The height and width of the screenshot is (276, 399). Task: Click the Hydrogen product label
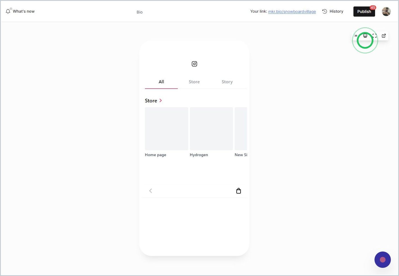199,155
